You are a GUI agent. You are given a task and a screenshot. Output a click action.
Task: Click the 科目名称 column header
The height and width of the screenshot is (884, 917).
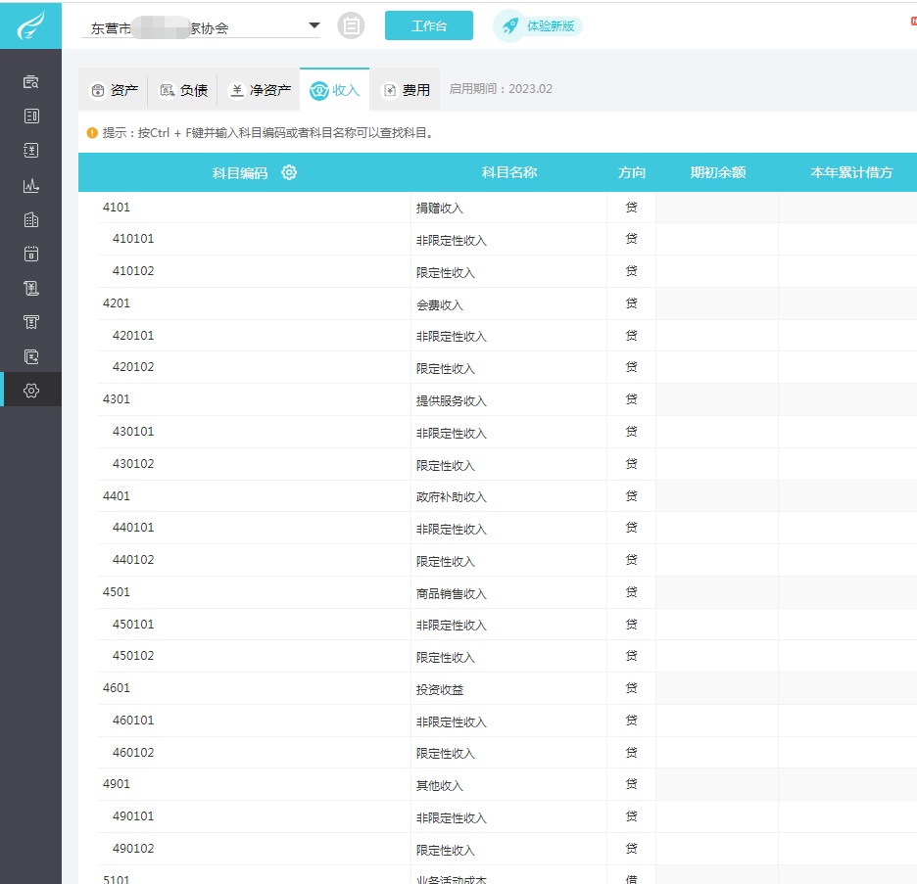click(x=508, y=172)
